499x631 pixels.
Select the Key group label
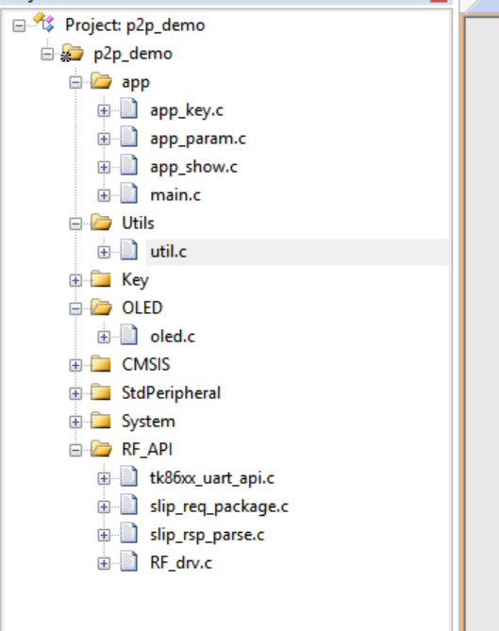click(135, 280)
